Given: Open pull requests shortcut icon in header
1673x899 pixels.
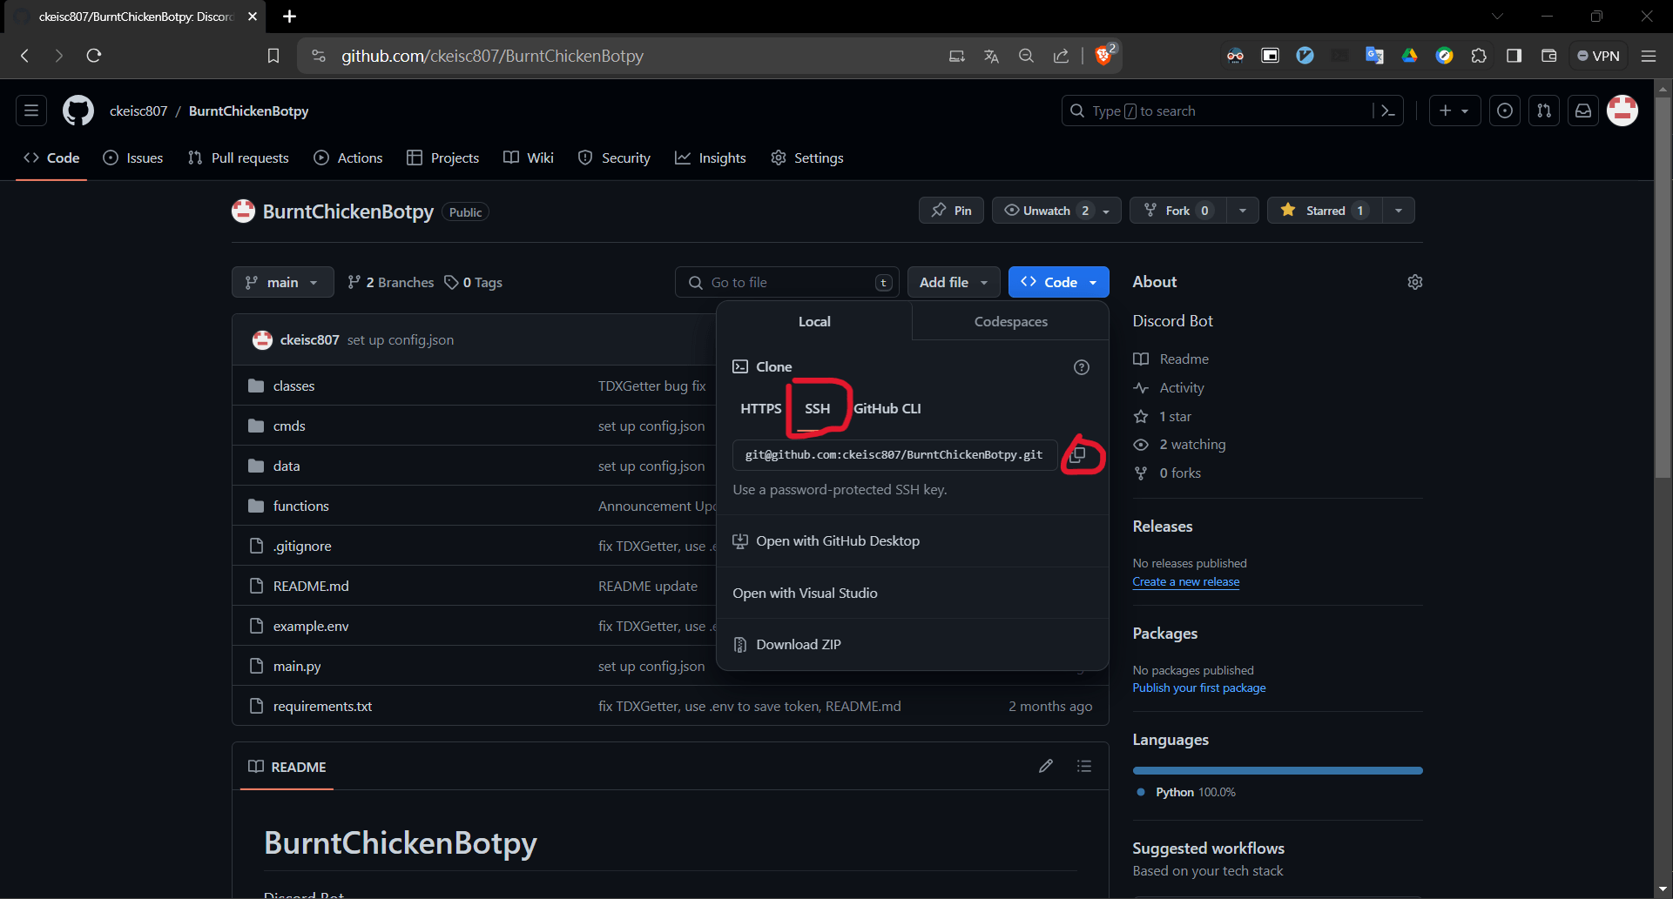Looking at the screenshot, I should pyautogui.click(x=1544, y=111).
